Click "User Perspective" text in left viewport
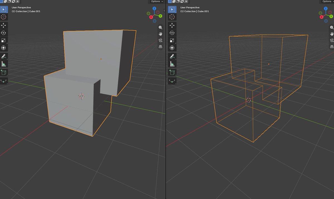This screenshot has height=199, width=334. point(21,7)
